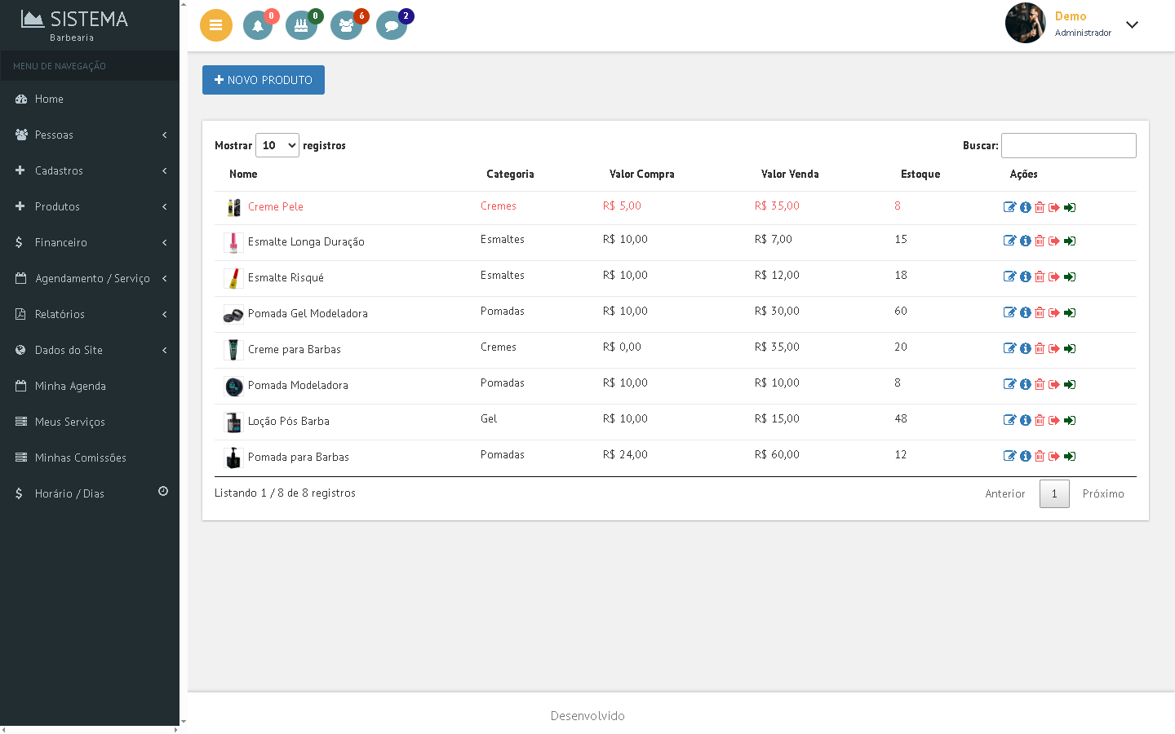
Task: Open the birthday cake icon
Action: point(301,25)
